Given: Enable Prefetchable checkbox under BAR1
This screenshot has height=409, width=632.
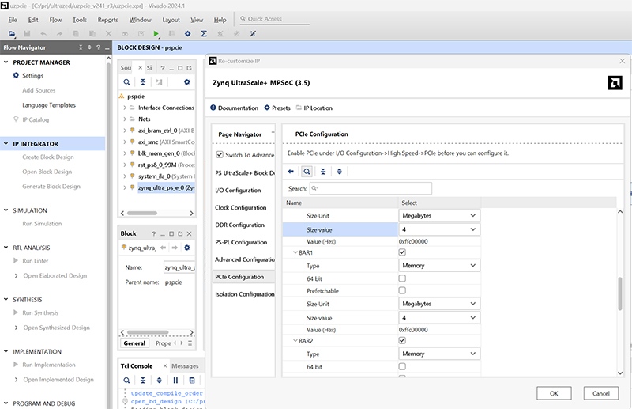Looking at the screenshot, I should [402, 291].
